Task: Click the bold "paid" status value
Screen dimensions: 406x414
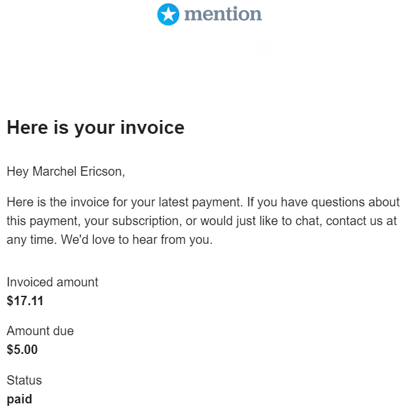Action: click(19, 398)
